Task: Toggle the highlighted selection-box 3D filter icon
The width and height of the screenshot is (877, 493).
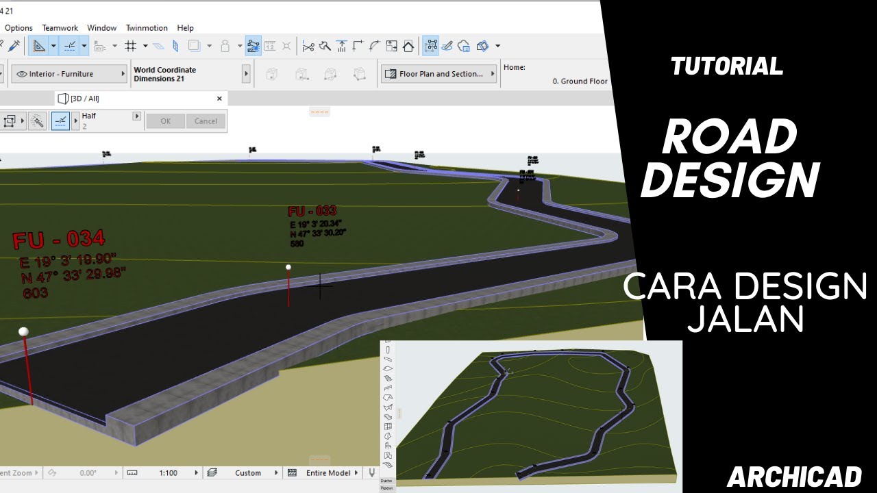Action: (x=431, y=46)
